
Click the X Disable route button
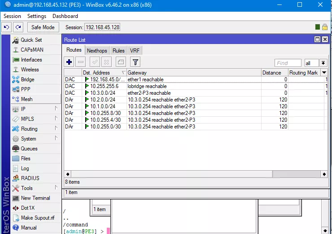click(x=106, y=62)
